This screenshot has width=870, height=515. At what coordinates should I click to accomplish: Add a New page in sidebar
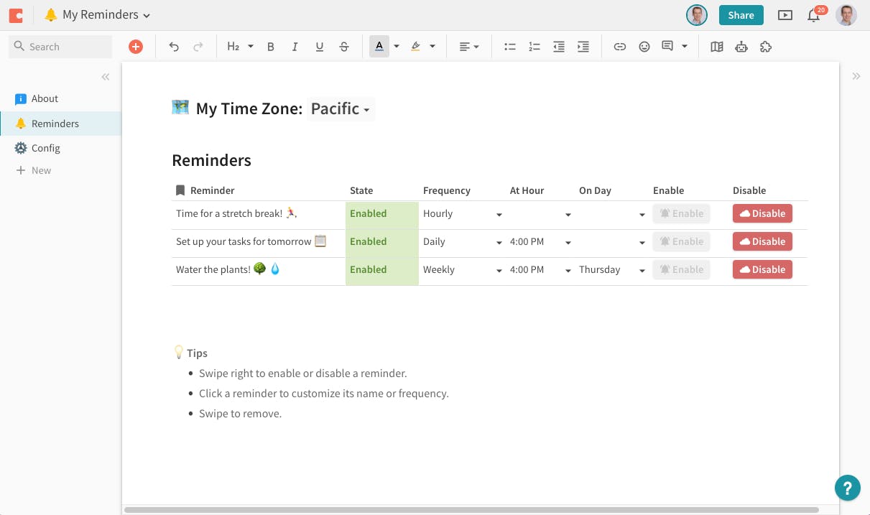(34, 170)
